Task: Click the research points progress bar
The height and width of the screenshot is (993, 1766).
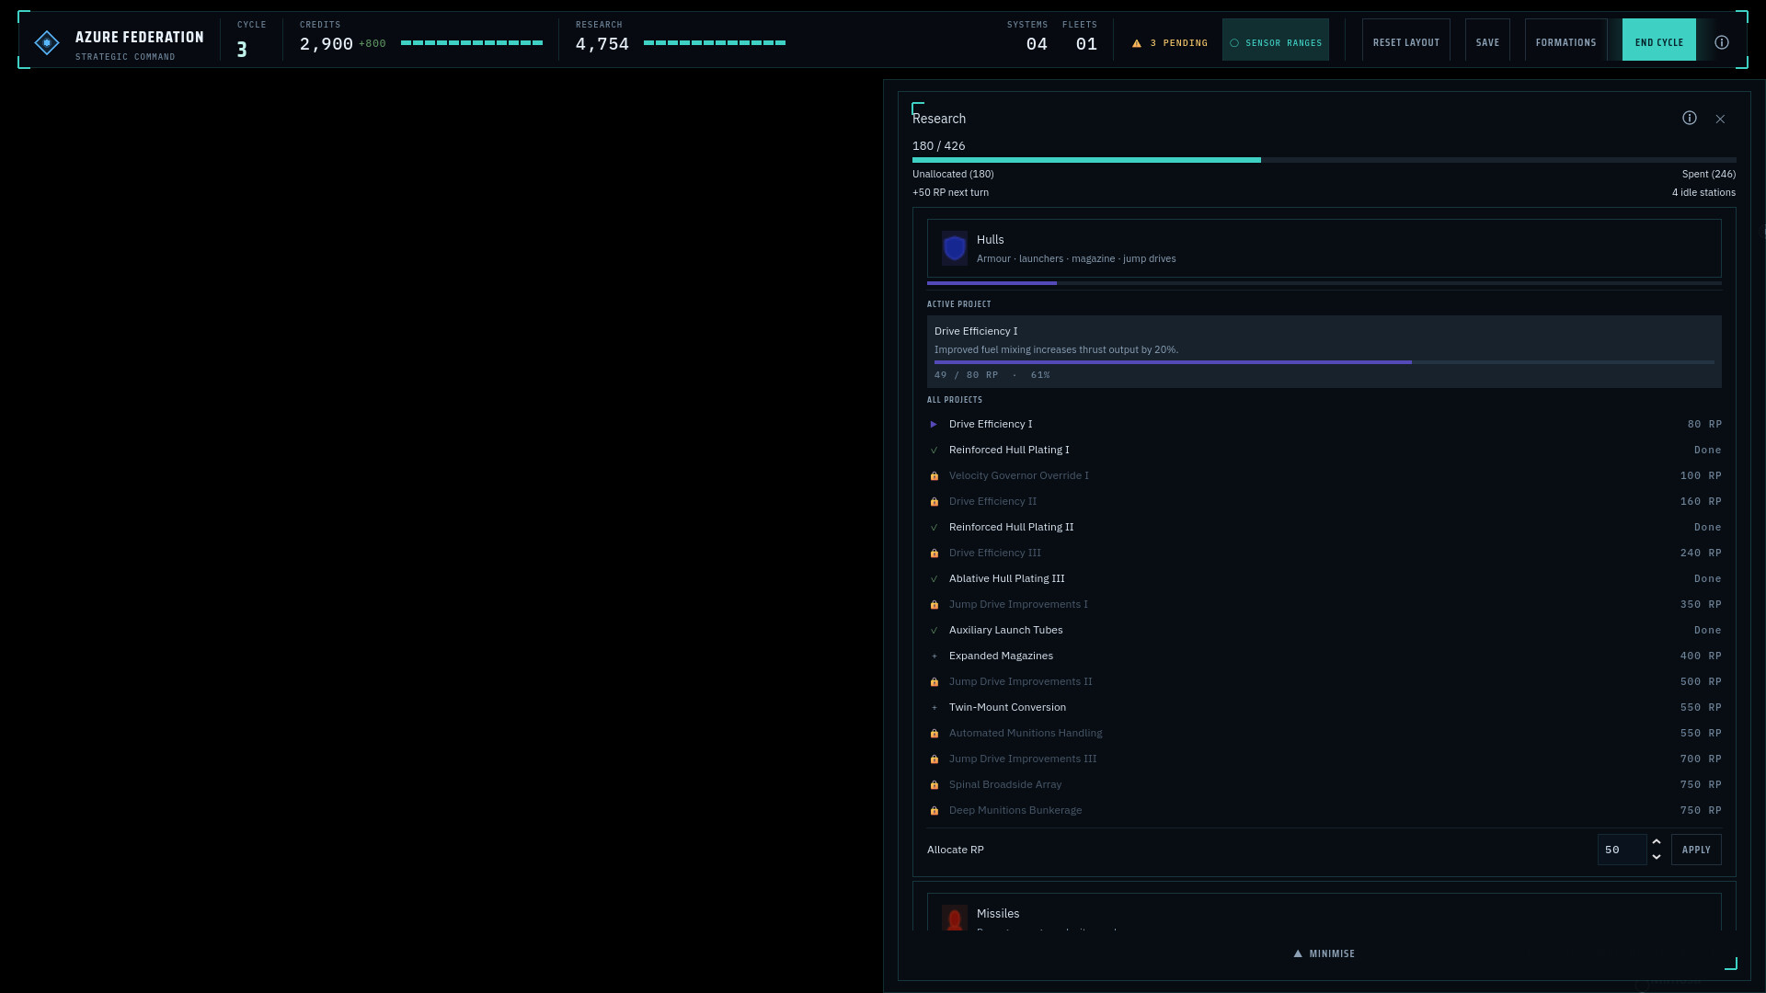Action: (x=1324, y=160)
